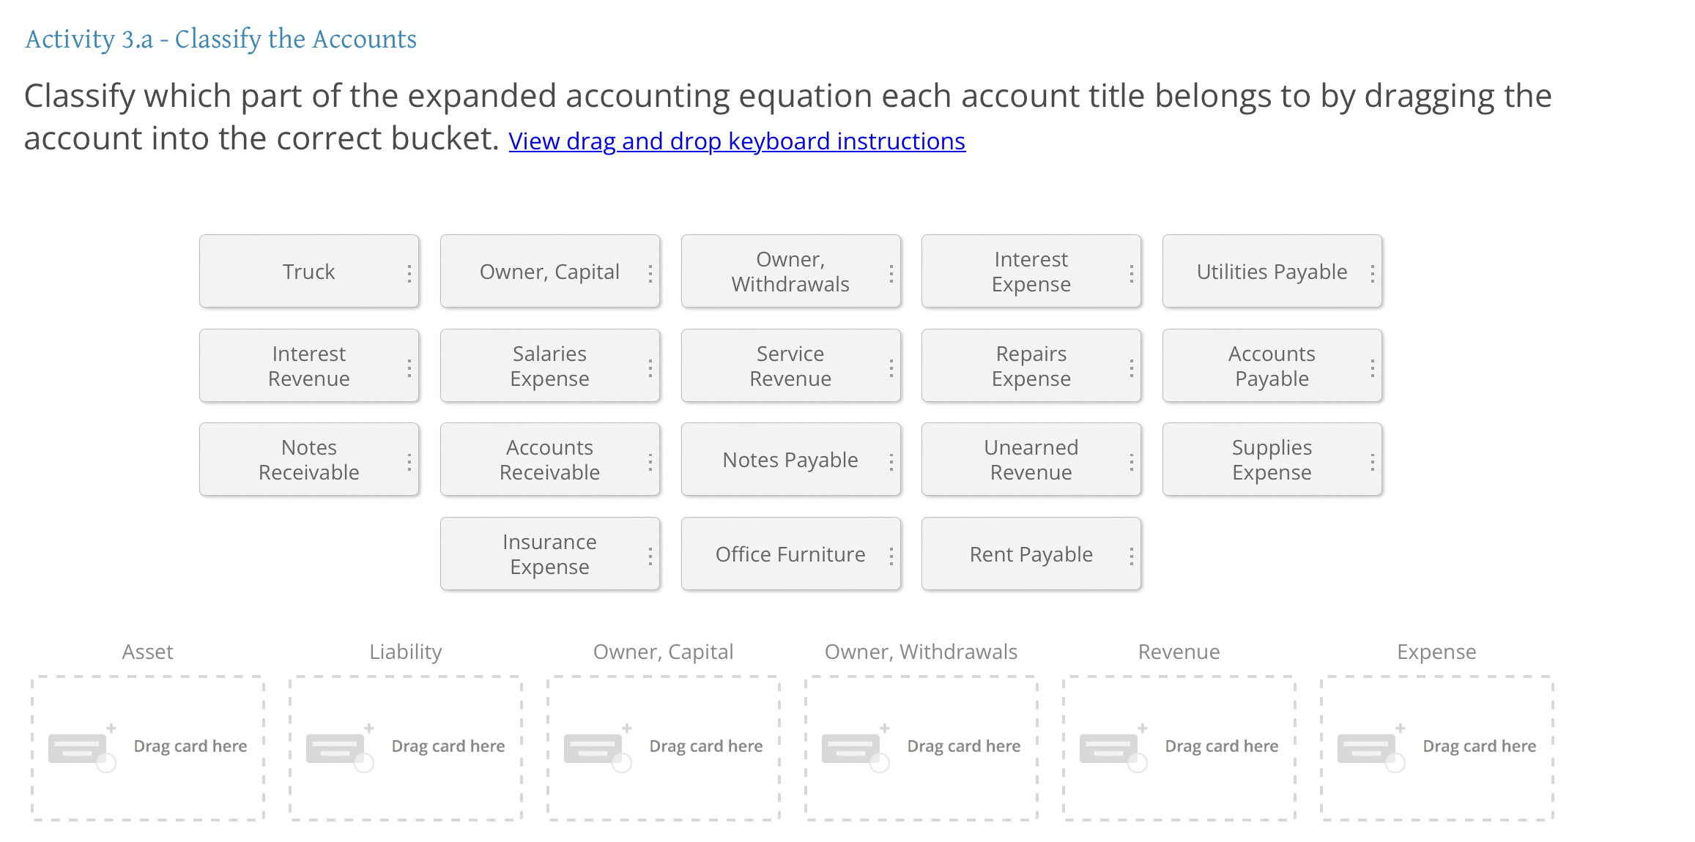Click the Expense bucket drop zone
This screenshot has width=1695, height=842.
point(1436,748)
